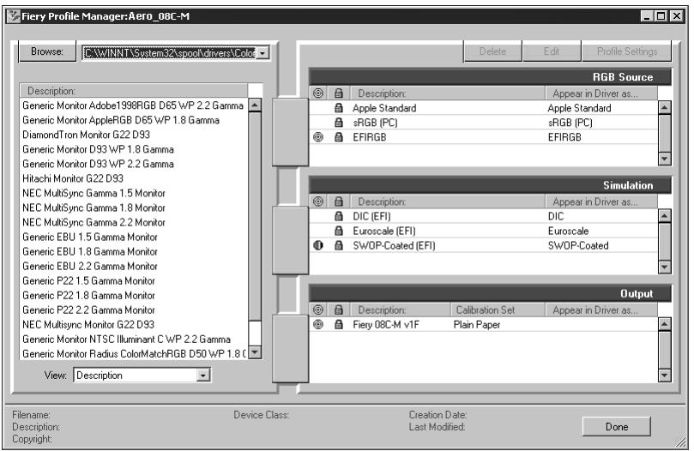Image resolution: width=694 pixels, height=451 pixels.
Task: Click transfer button beside Output list
Action: 290,349
